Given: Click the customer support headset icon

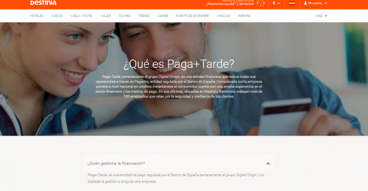Looking at the screenshot, I should click(x=260, y=3).
